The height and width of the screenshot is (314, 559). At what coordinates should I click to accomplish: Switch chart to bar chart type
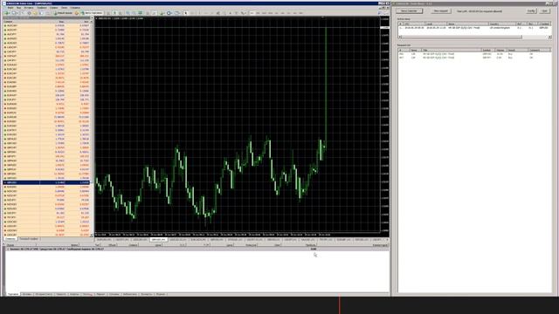[108, 13]
